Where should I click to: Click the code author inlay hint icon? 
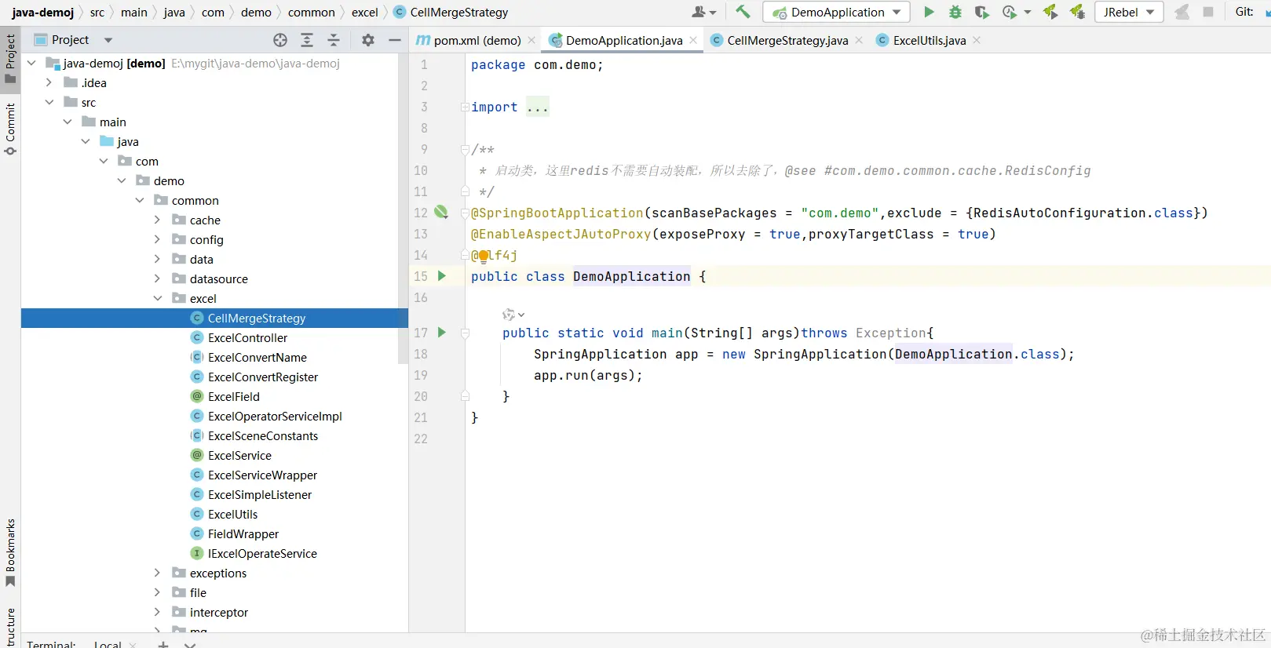(509, 315)
